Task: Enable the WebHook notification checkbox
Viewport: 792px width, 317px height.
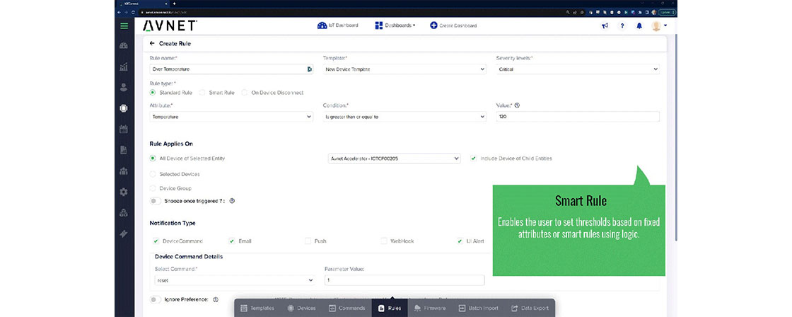Action: [384, 241]
